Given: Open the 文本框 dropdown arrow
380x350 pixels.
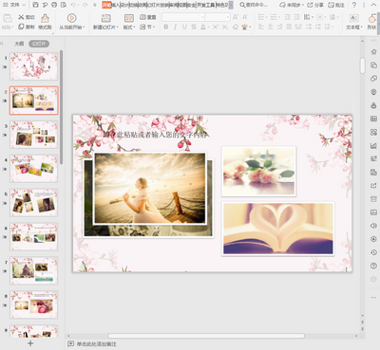Looking at the screenshot, I should [361, 28].
